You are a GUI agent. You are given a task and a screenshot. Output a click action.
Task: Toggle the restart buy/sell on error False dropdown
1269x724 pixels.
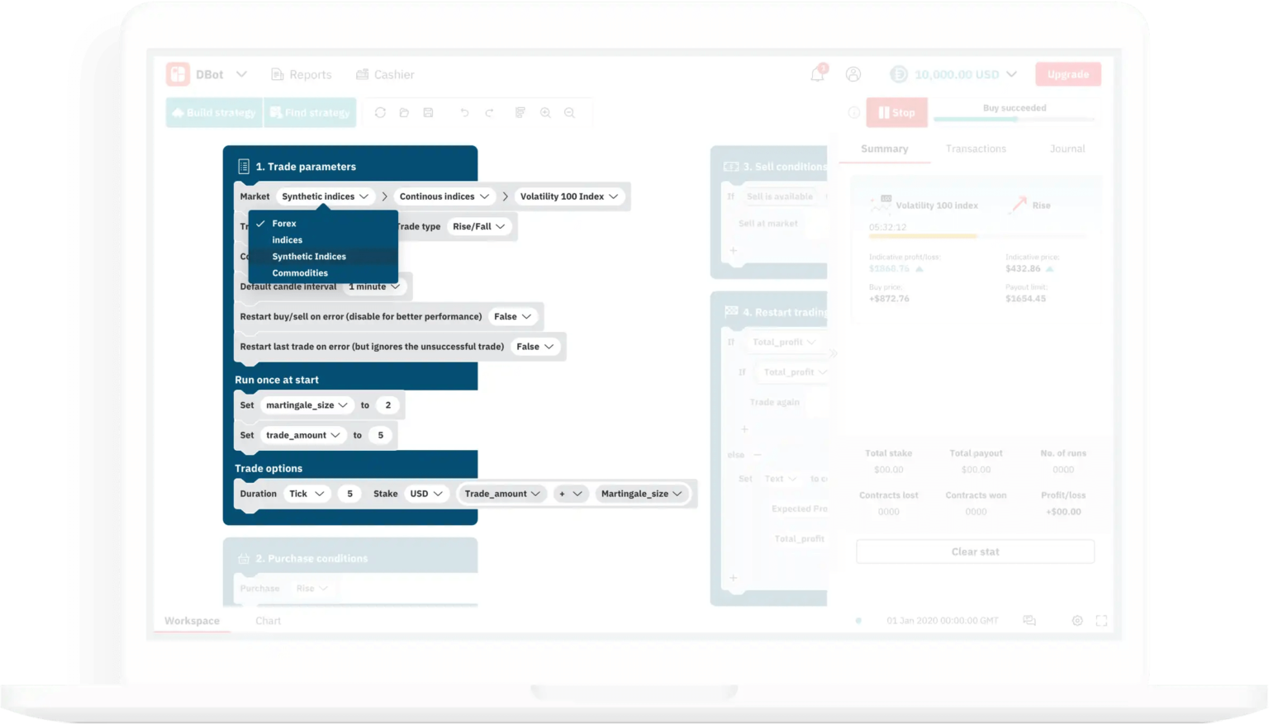coord(513,317)
